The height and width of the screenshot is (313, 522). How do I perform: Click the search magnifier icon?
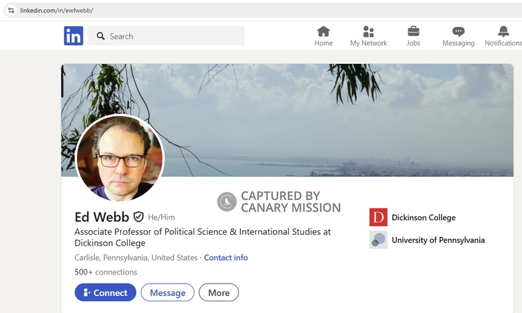coord(100,36)
